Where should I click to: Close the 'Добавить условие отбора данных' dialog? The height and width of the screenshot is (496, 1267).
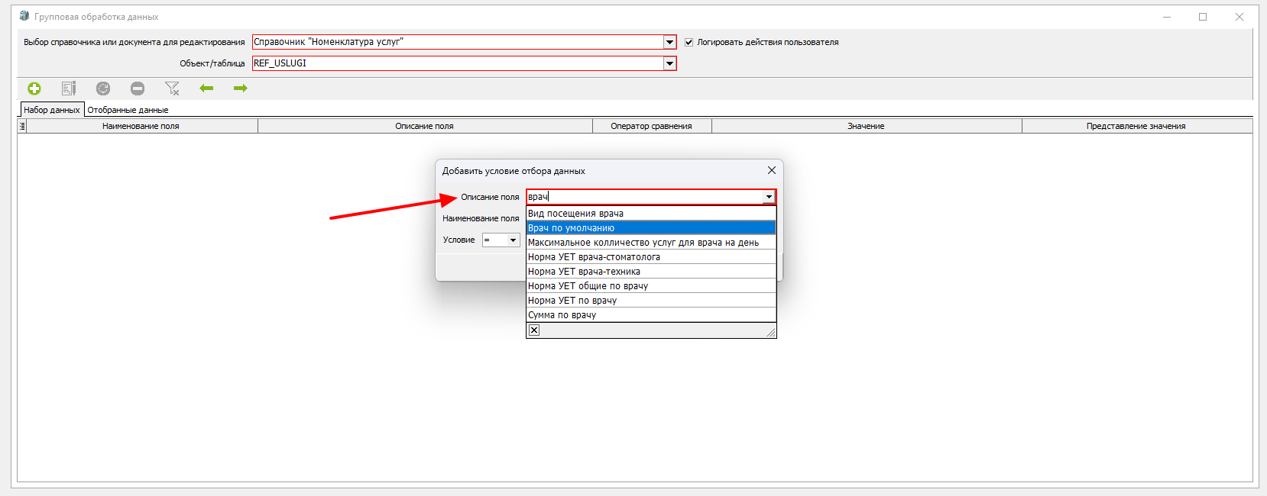(x=772, y=170)
